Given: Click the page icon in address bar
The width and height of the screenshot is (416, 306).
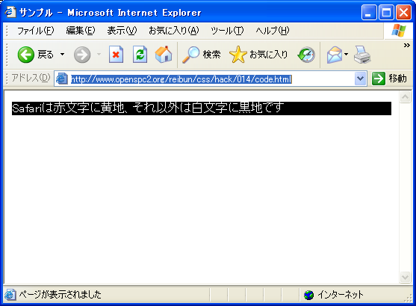Looking at the screenshot, I should point(62,79).
